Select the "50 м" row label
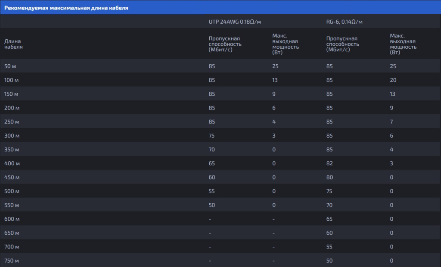441x267 pixels. click(10, 66)
